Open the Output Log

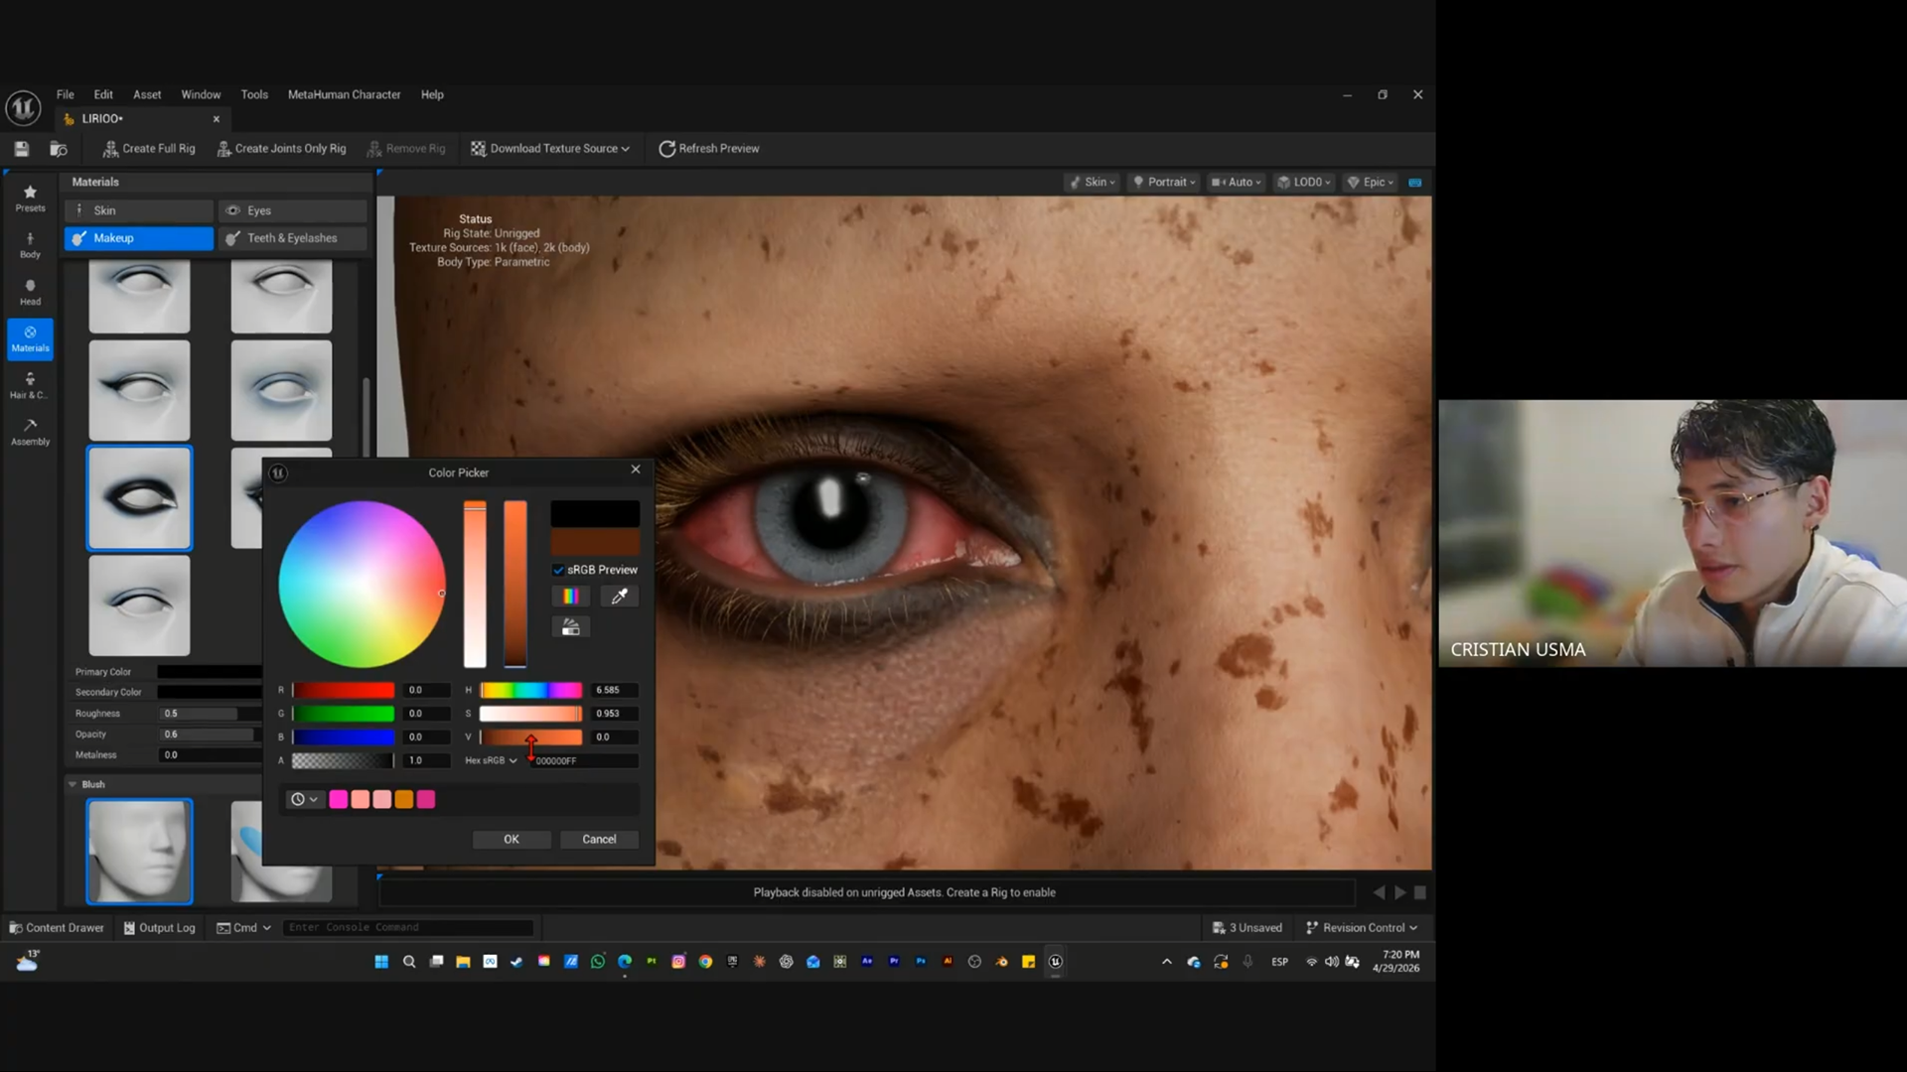click(160, 927)
